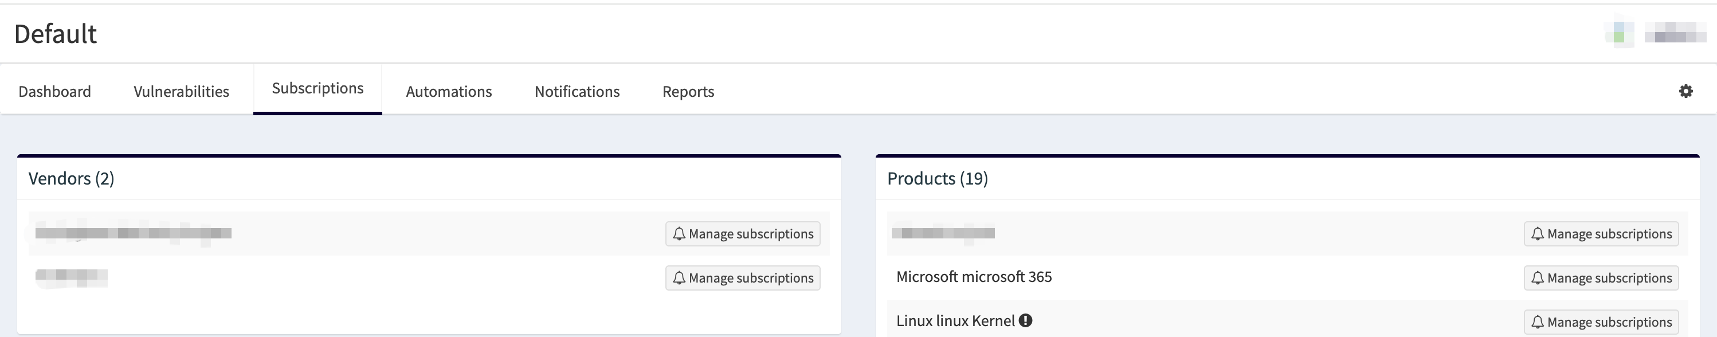The image size is (1717, 337).
Task: Click the Products (19) panel heading
Action: pos(937,178)
